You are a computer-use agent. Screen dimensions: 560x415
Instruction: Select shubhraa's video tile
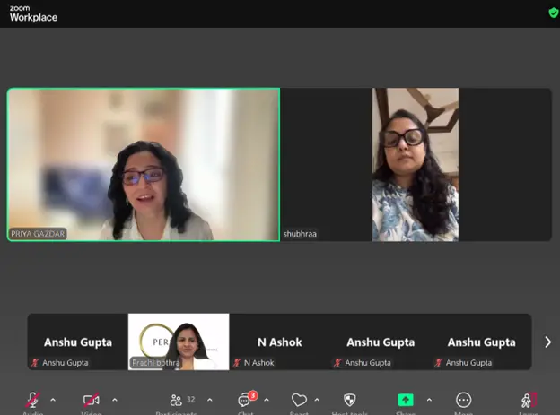coord(416,164)
